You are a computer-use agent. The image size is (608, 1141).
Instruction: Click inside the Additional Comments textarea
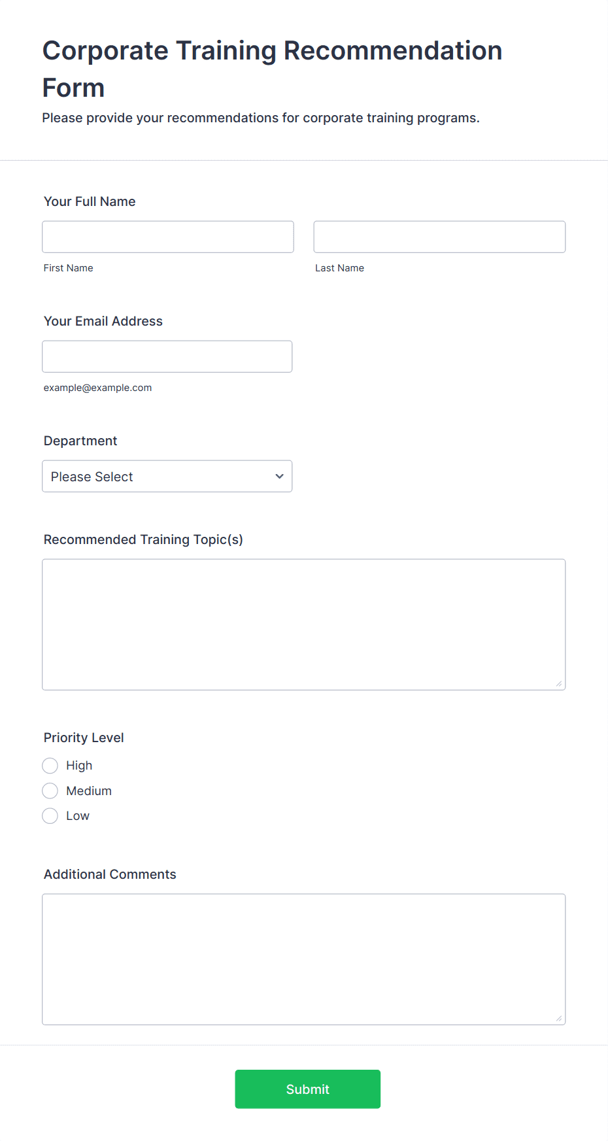pyautogui.click(x=304, y=959)
